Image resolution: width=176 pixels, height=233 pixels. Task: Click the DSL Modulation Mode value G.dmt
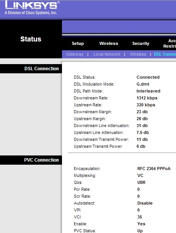click(143, 84)
